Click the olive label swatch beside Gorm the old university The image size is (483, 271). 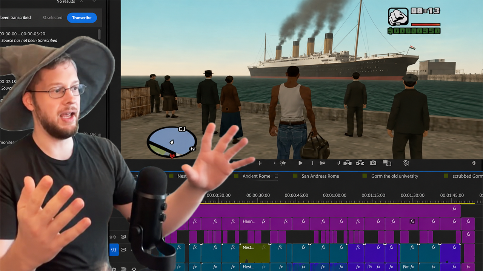pos(365,176)
